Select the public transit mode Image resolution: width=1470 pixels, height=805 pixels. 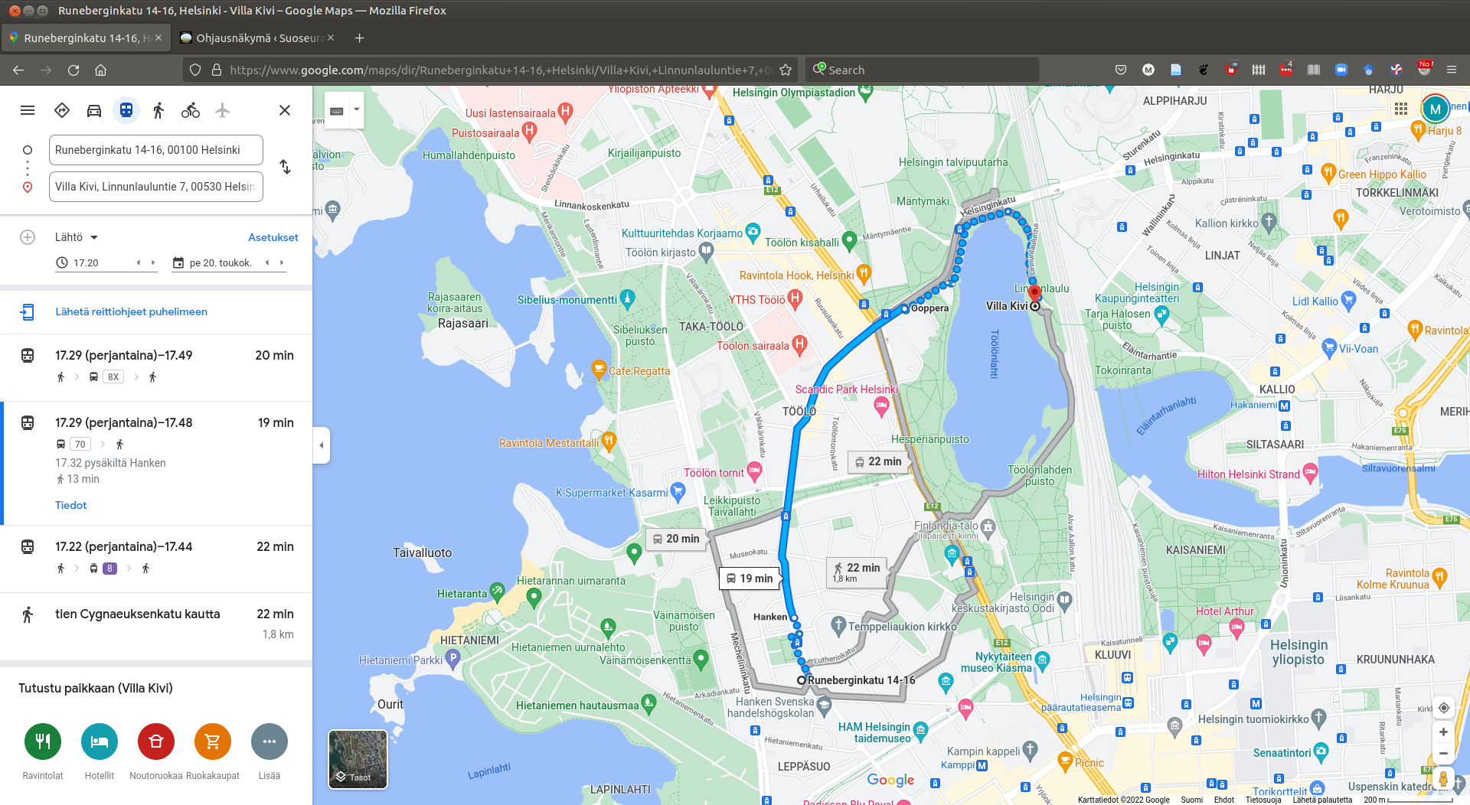[x=126, y=111]
